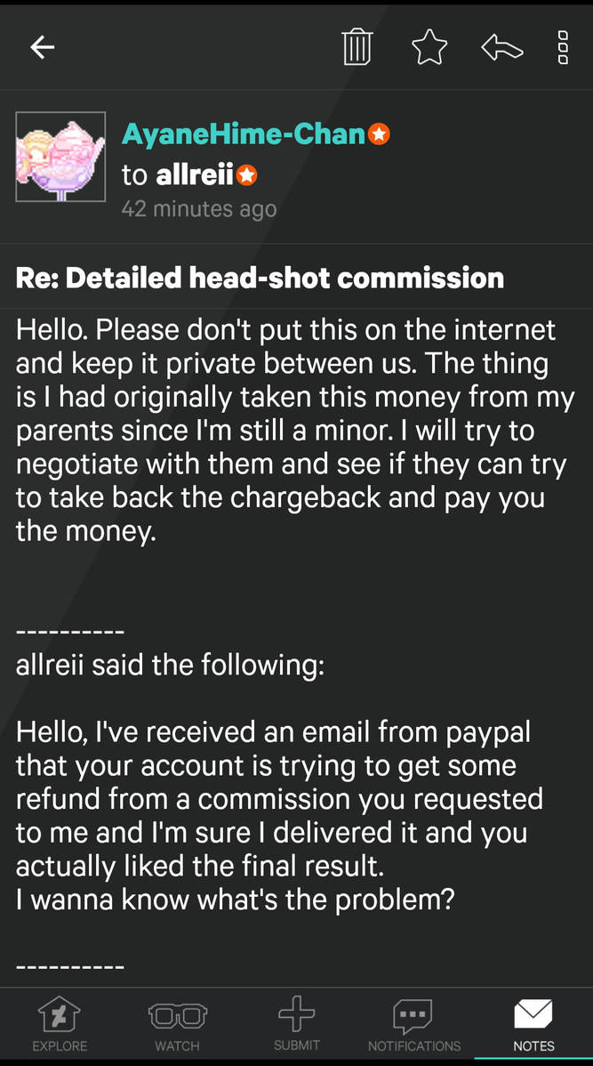Open AyaneHime-Chan's avatar thumbnail
This screenshot has height=1066, width=593.
[60, 157]
